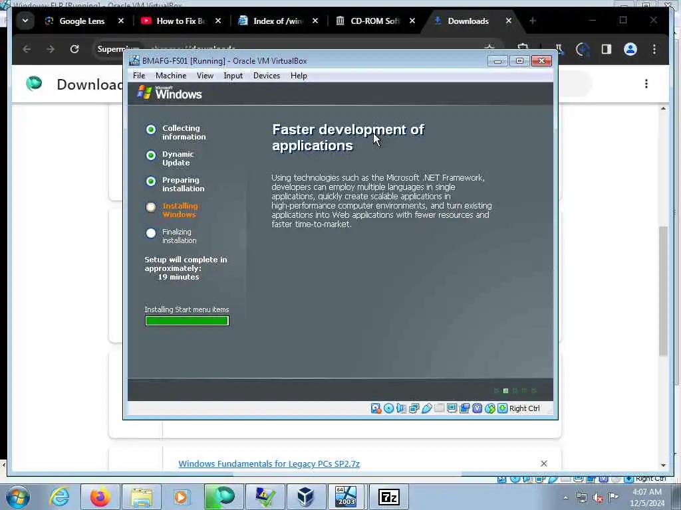Click the network adapters indicator in VirtualBox status bar
The width and height of the screenshot is (681, 510).
coord(414,408)
